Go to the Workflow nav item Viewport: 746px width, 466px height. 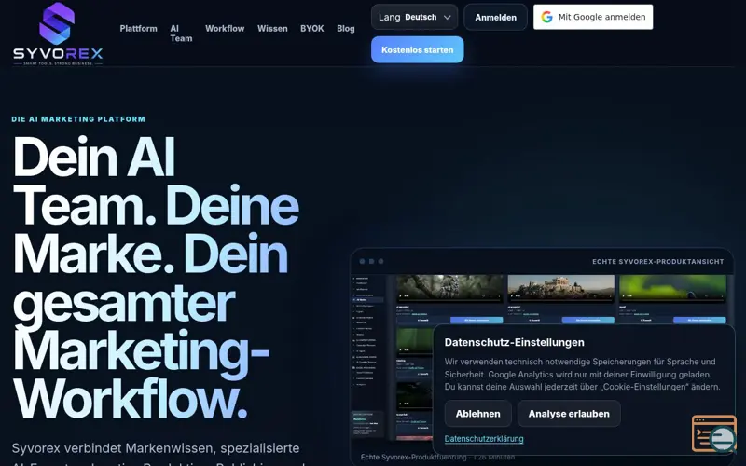[x=225, y=29]
